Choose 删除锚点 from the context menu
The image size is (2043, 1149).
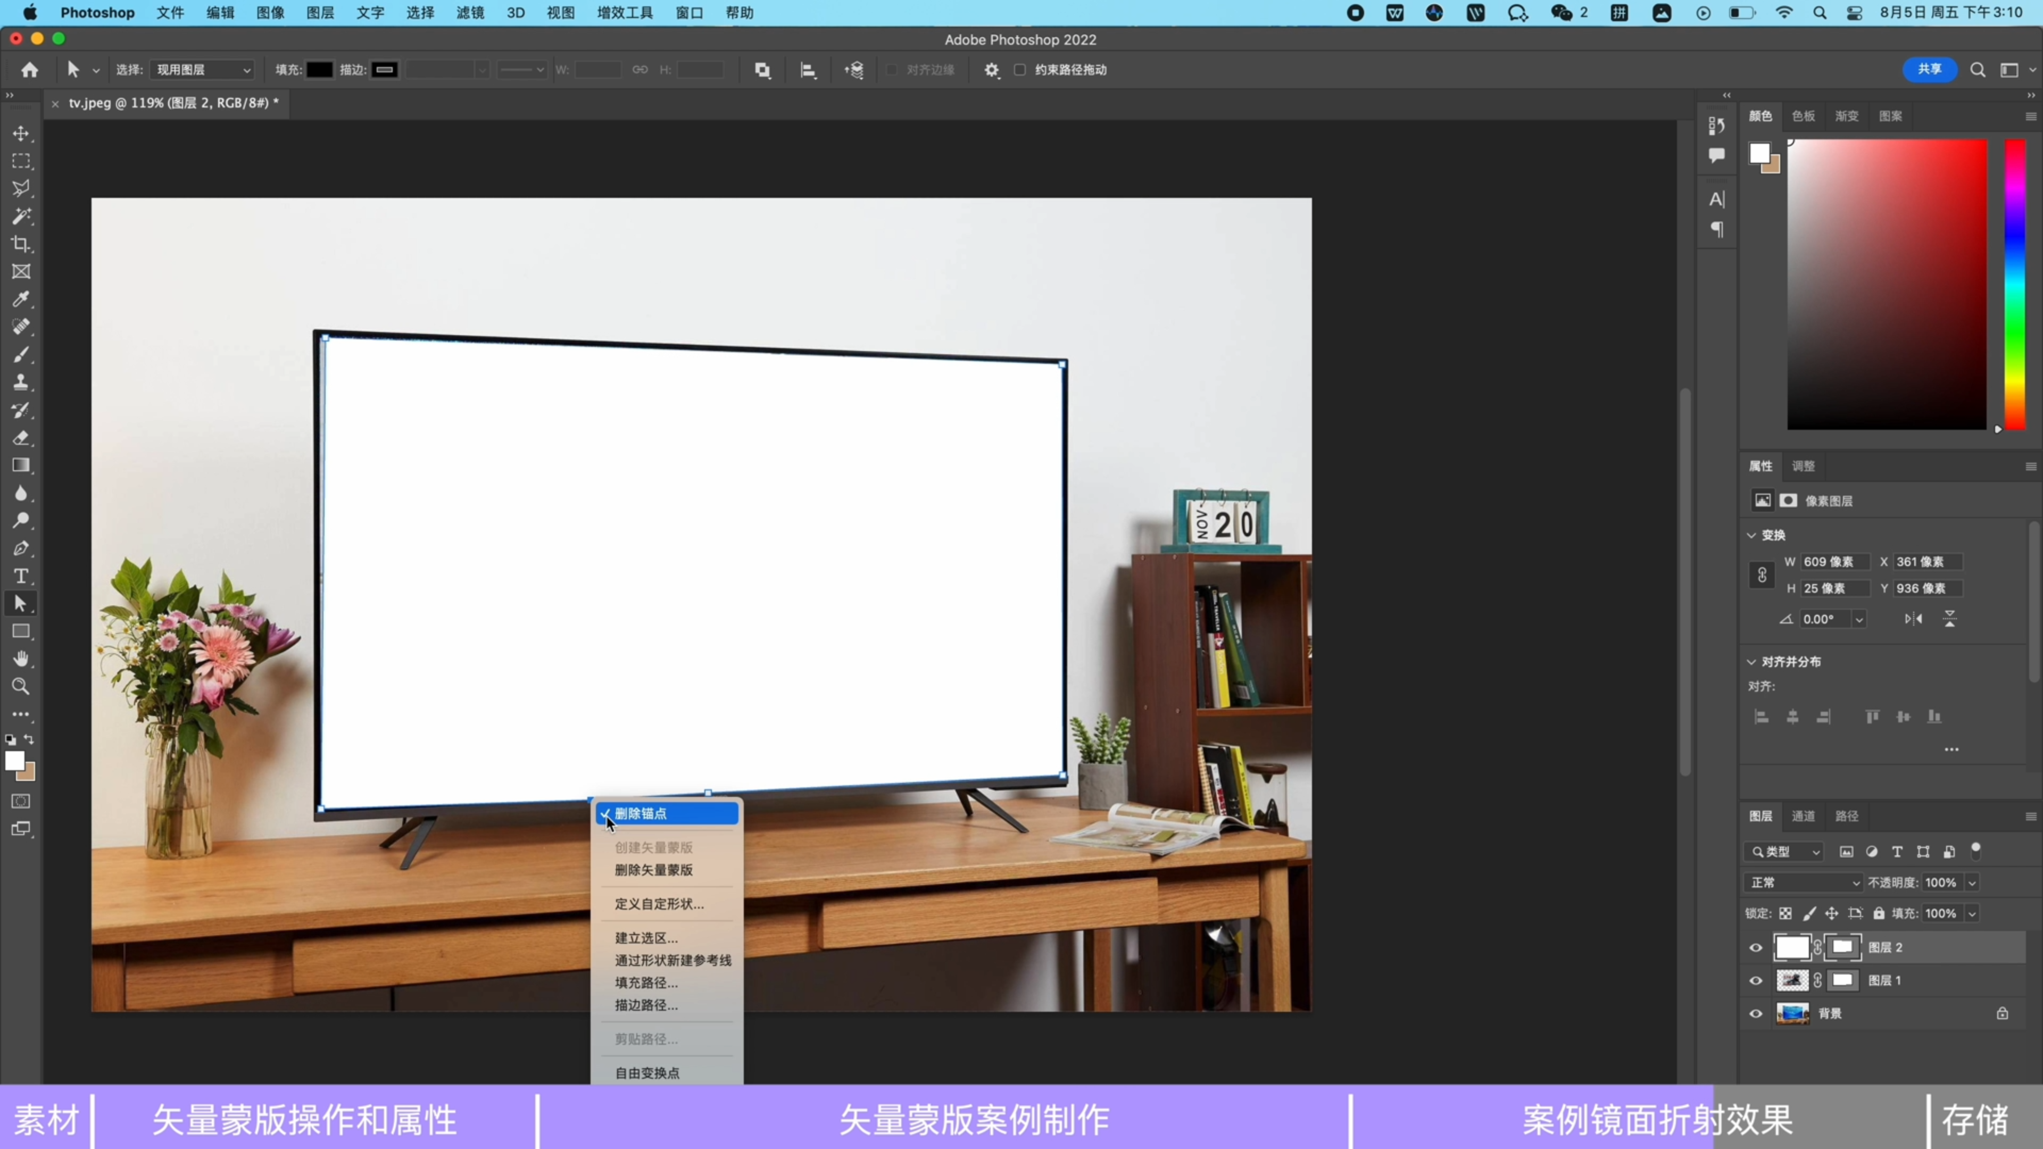(x=666, y=813)
